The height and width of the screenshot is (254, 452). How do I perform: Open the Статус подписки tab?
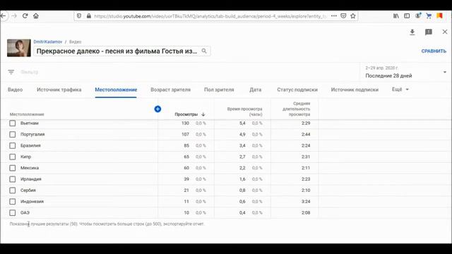pos(297,90)
